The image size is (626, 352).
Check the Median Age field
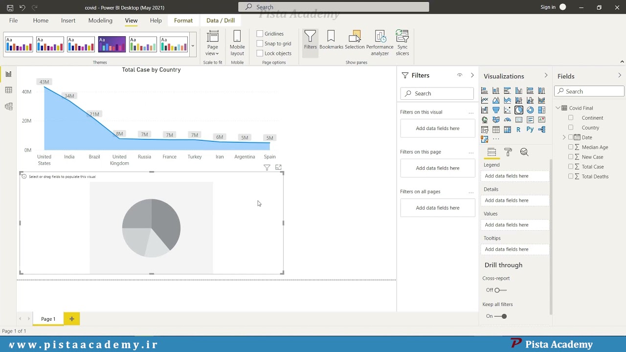(571, 147)
